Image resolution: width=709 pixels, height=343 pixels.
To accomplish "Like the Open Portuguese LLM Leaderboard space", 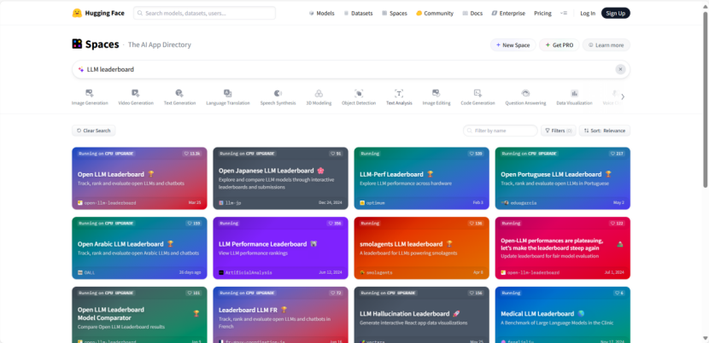I will coord(616,154).
